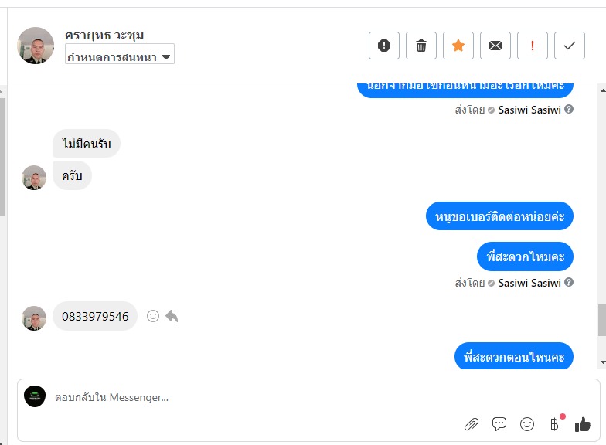Screen dimensions: 606x445
Task: Delete conversation using the trash icon
Action: 421,46
